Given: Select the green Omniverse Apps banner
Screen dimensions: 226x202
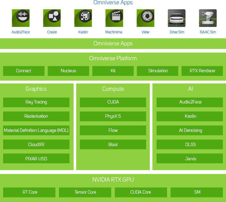Looking at the screenshot, I should 113,44.
